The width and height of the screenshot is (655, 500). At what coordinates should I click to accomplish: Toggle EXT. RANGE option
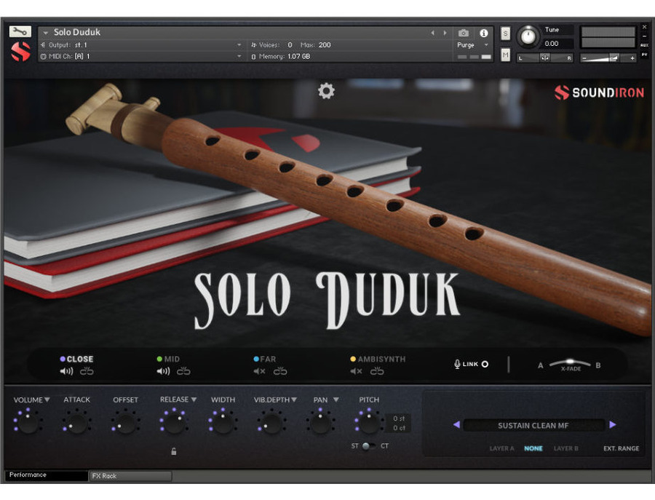[x=622, y=448]
